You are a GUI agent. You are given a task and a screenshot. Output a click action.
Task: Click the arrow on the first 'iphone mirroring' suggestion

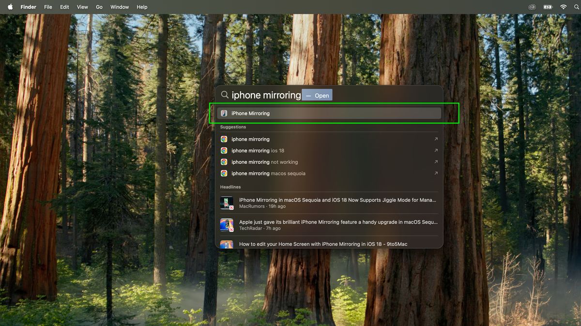[436, 139]
